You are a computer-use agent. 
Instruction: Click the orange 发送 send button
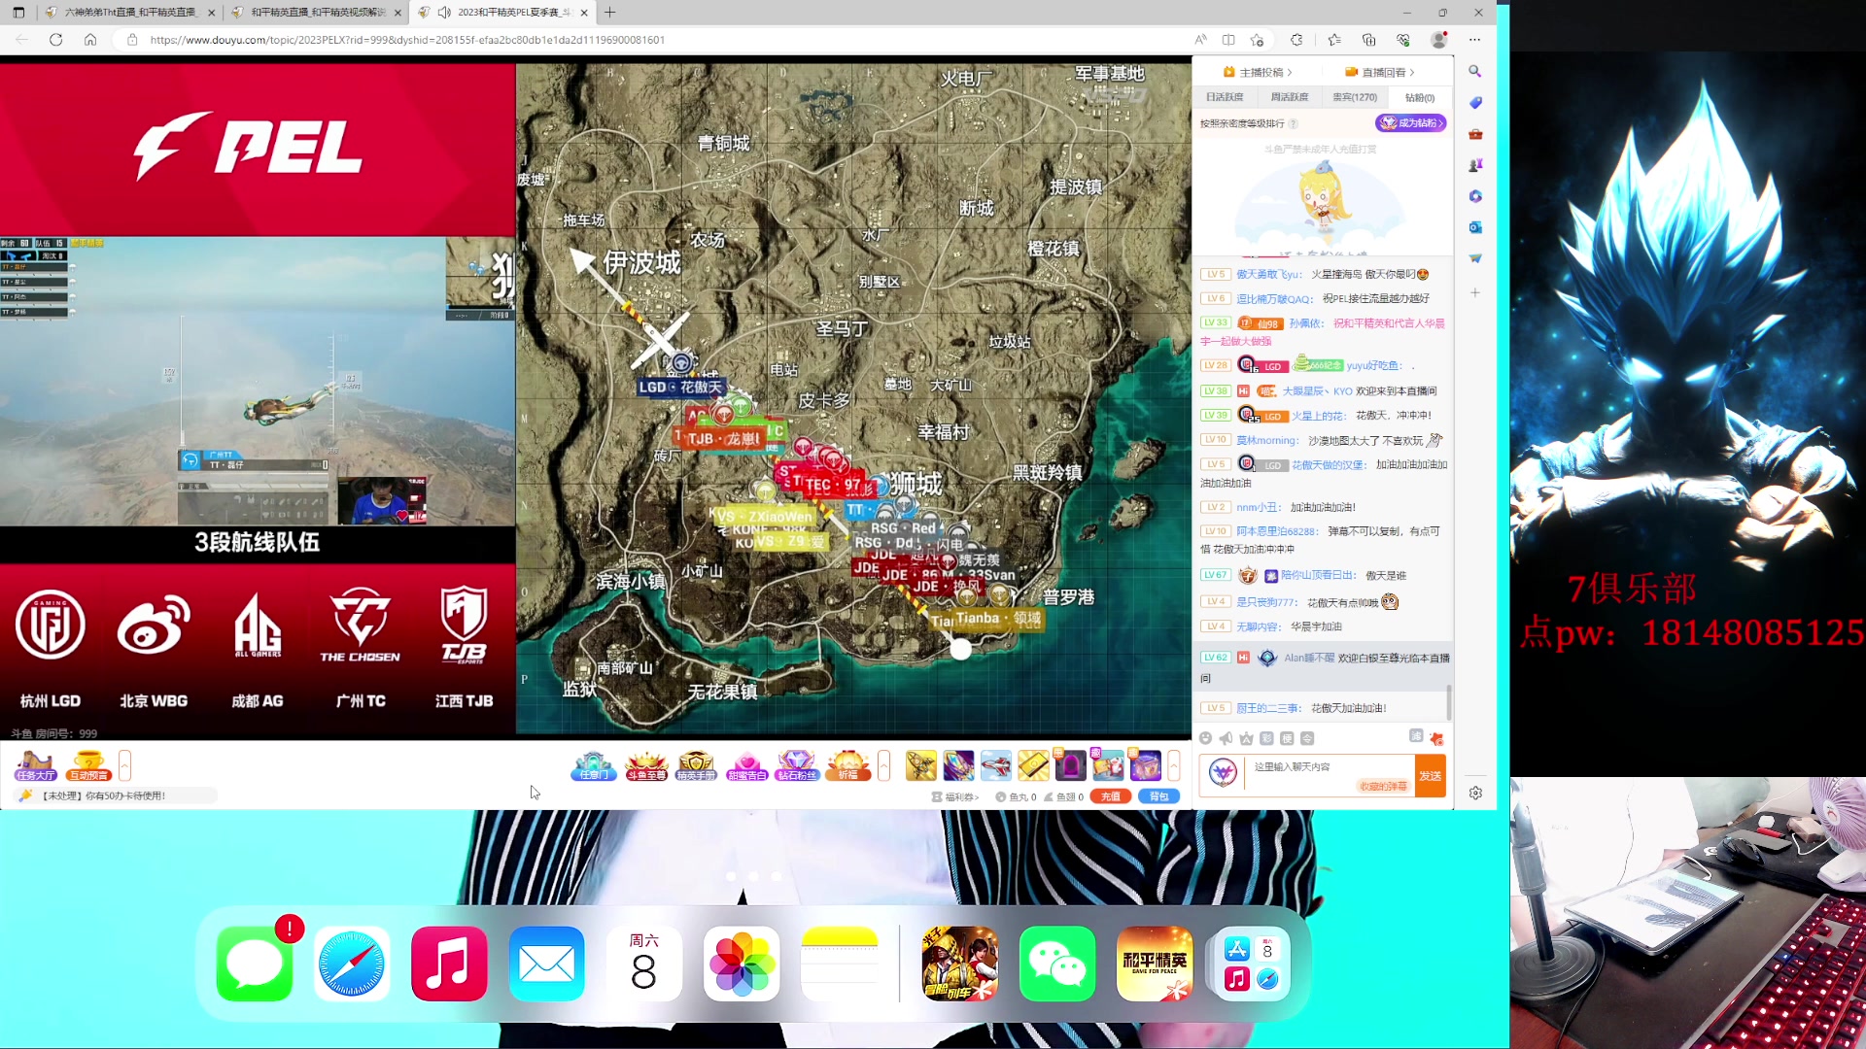click(1430, 776)
